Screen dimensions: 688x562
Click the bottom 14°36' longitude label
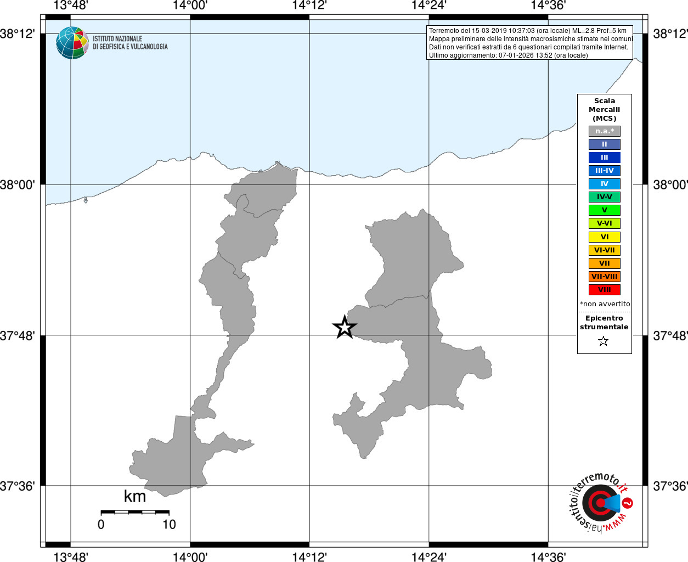click(x=548, y=557)
